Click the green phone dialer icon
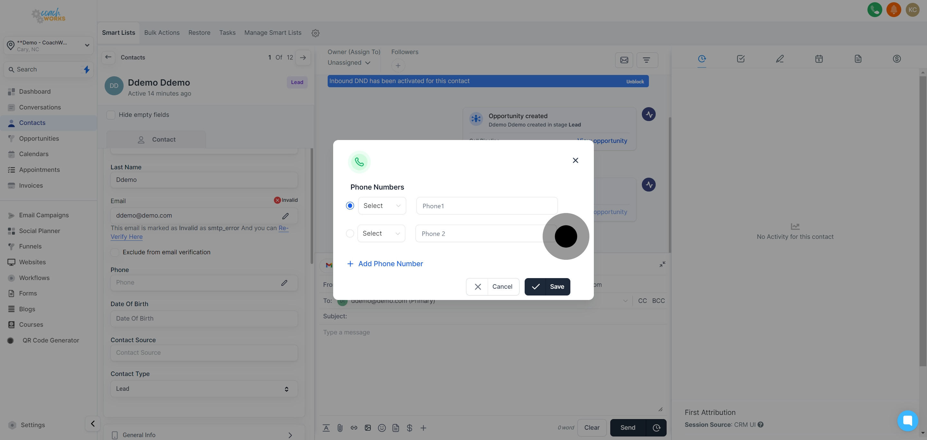927x440 pixels. 875,10
